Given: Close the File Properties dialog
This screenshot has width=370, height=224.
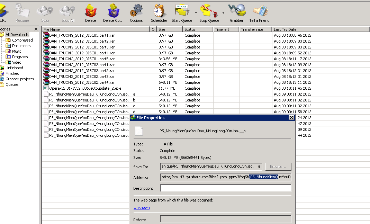Looking at the screenshot, I should pos(291,118).
